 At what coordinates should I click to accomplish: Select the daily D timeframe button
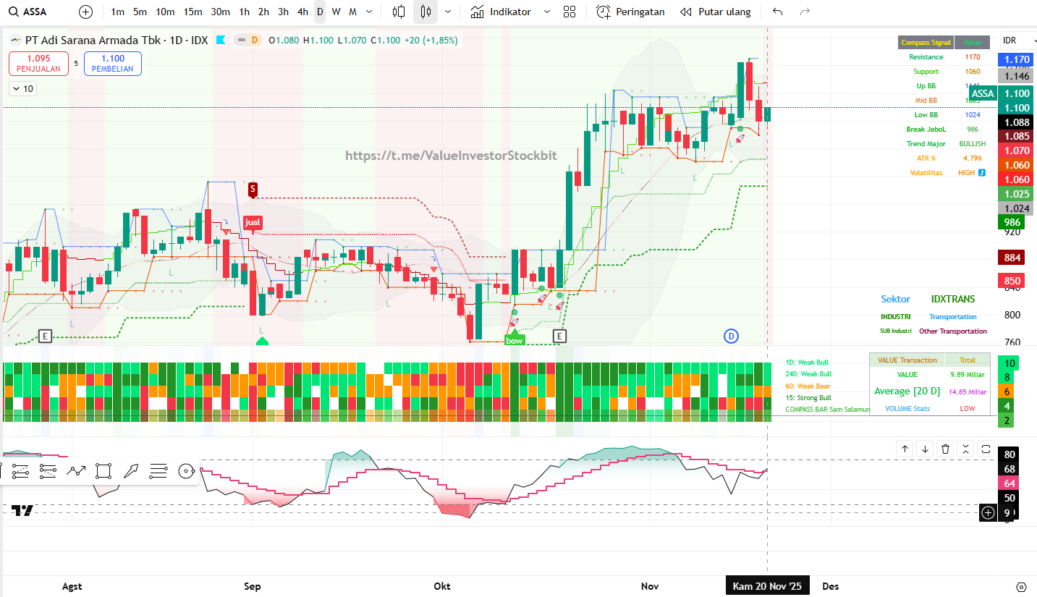coord(320,12)
